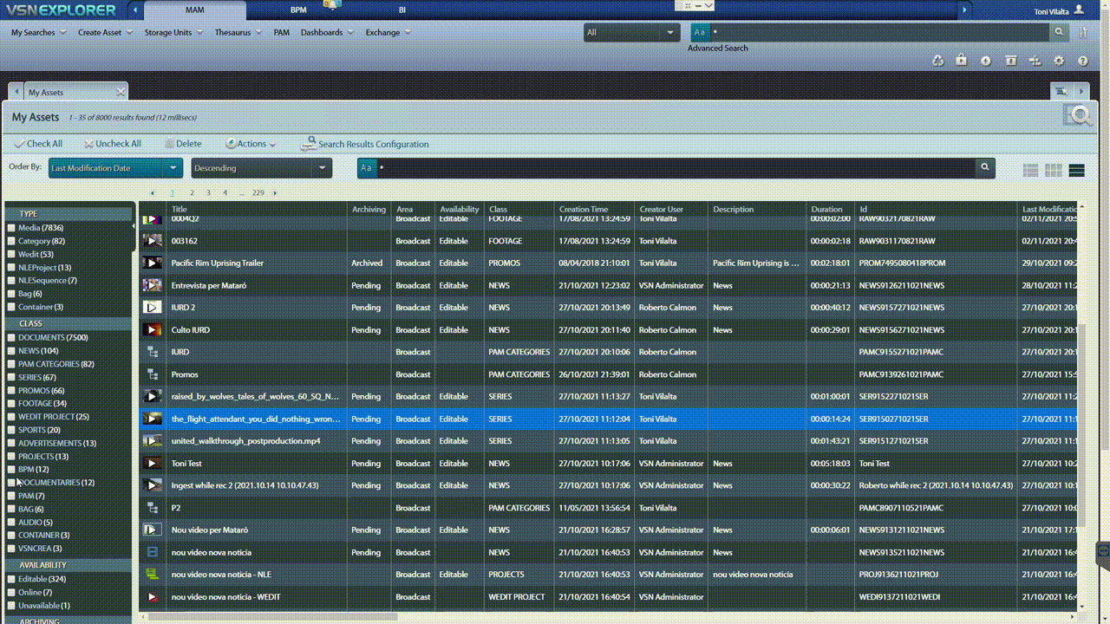Click the archive box icon in top toolbar
Image resolution: width=1110 pixels, height=624 pixels.
click(x=1010, y=61)
